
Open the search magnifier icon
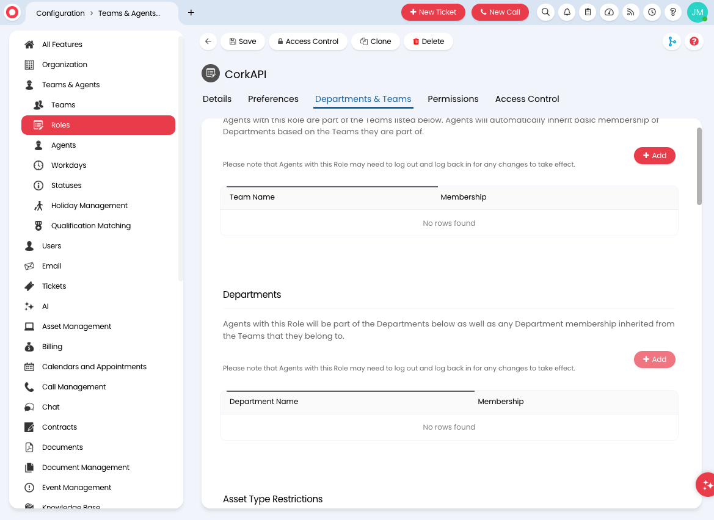pyautogui.click(x=545, y=12)
